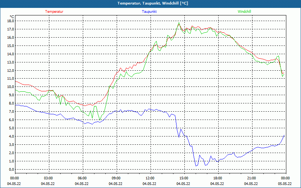301x188 pixels.
Task: Click the 17,0 y-axis label
Action: click(11, 29)
